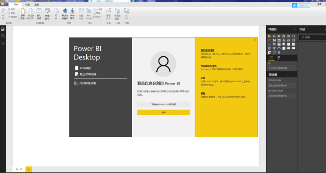Screen dimensions: 326x173
Task: Click Manage Relationships (管理关系) icon
Action: 108,11
